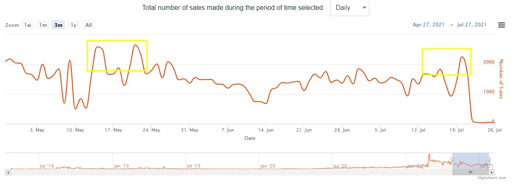The height and width of the screenshot is (184, 514).
Task: Click the right yellow highlighted chart region
Action: click(x=446, y=62)
